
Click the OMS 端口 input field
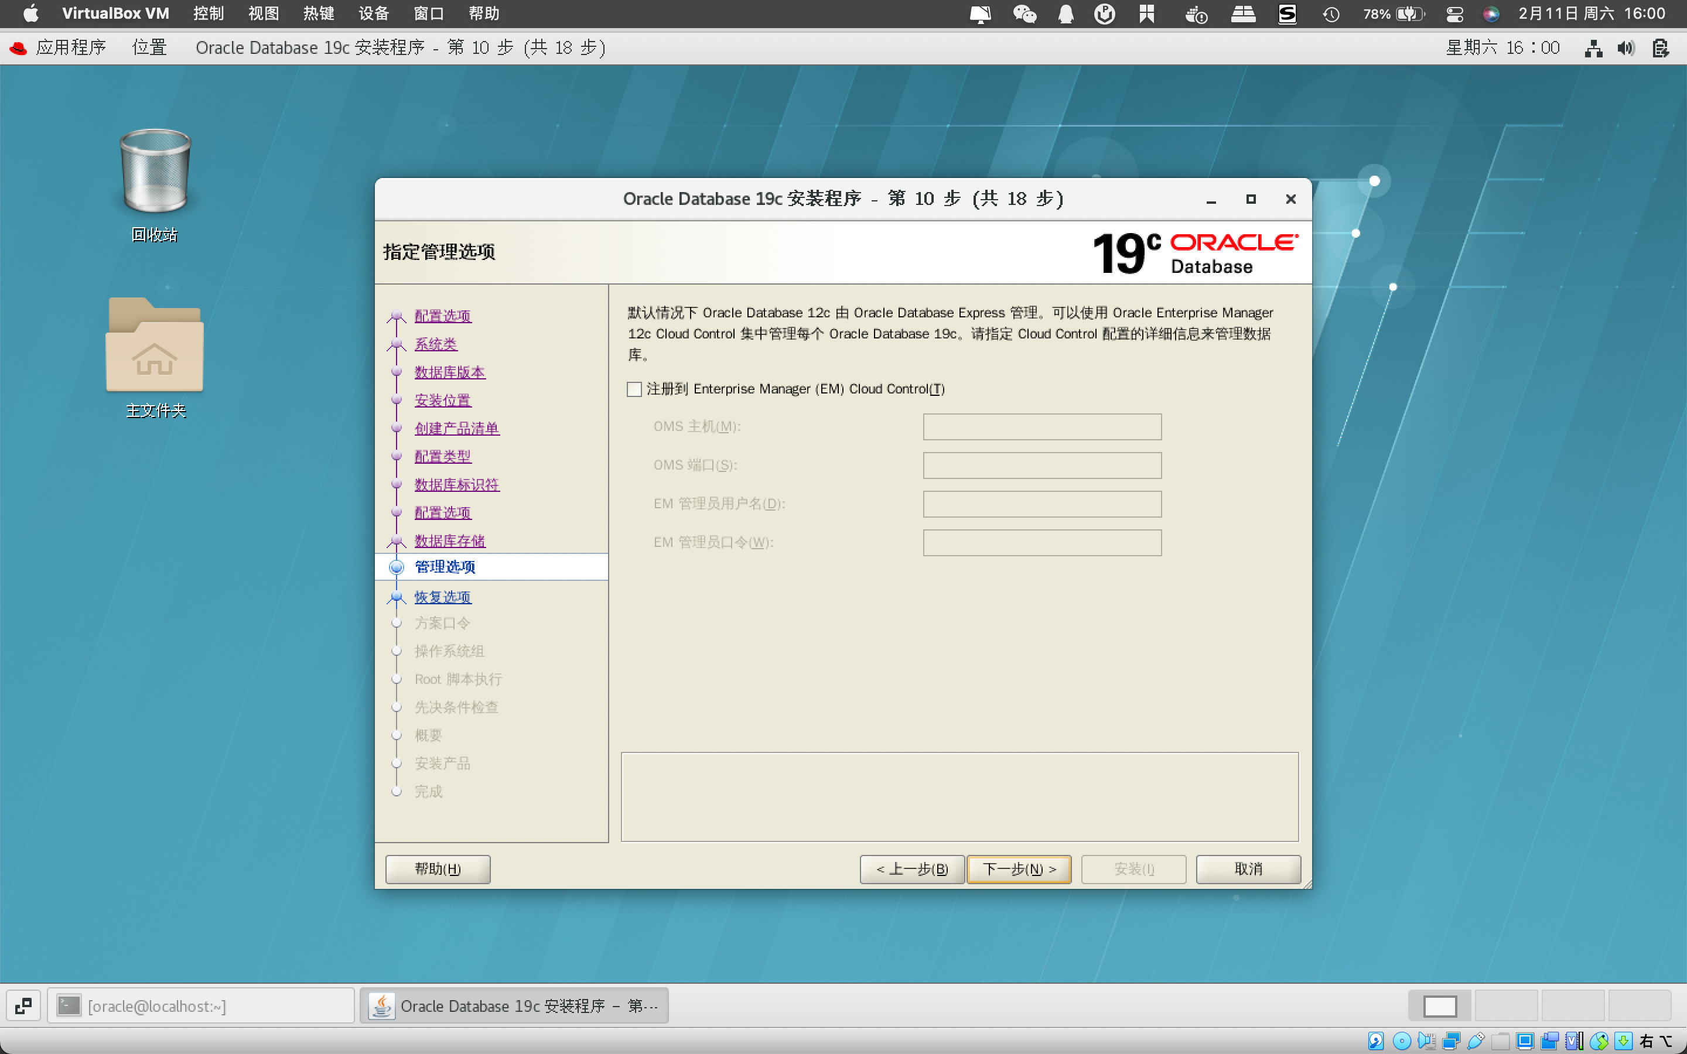tap(1042, 466)
